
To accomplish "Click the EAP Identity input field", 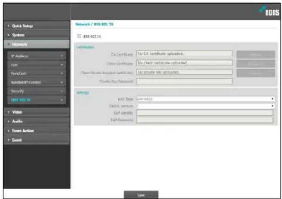I will (205, 113).
